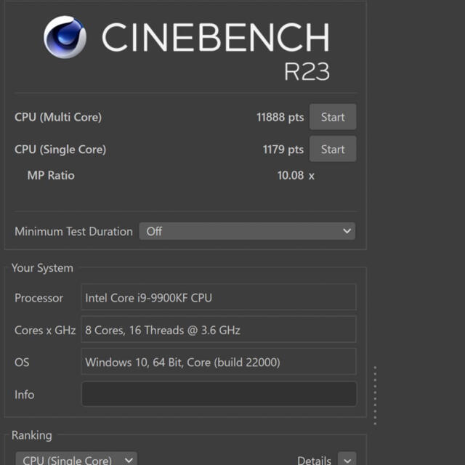The image size is (465, 465).
Task: Click the Your System section heading
Action: 42,268
